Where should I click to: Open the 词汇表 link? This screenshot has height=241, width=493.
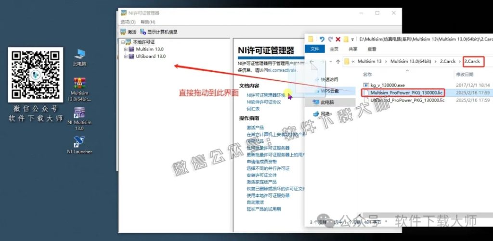[x=253, y=109]
